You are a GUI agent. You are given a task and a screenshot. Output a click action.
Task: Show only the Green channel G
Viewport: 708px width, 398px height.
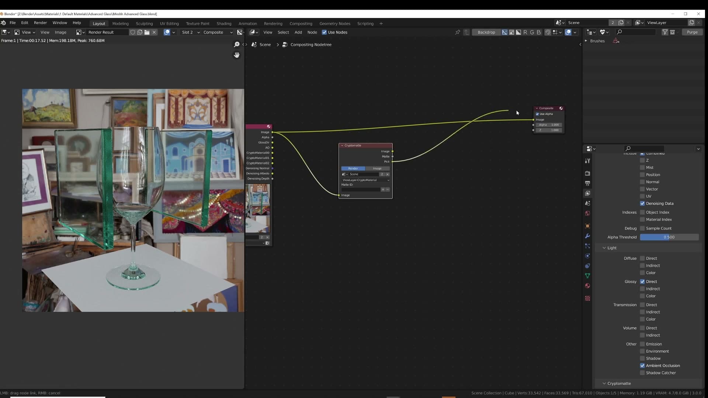click(x=532, y=32)
